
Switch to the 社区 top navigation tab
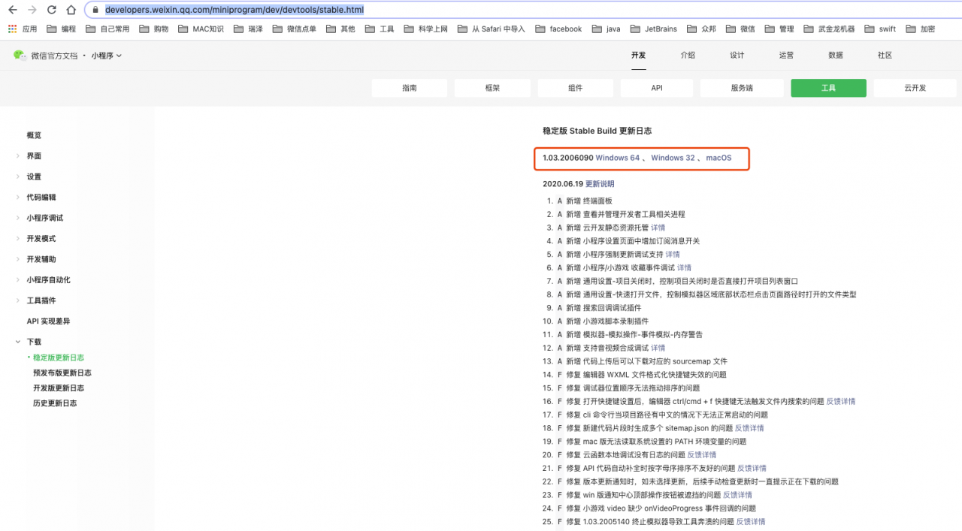click(885, 56)
